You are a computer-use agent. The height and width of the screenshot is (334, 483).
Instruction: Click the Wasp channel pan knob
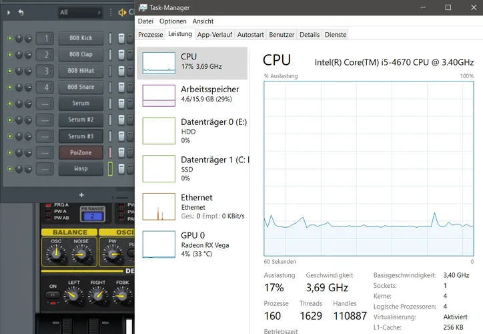(x=19, y=169)
